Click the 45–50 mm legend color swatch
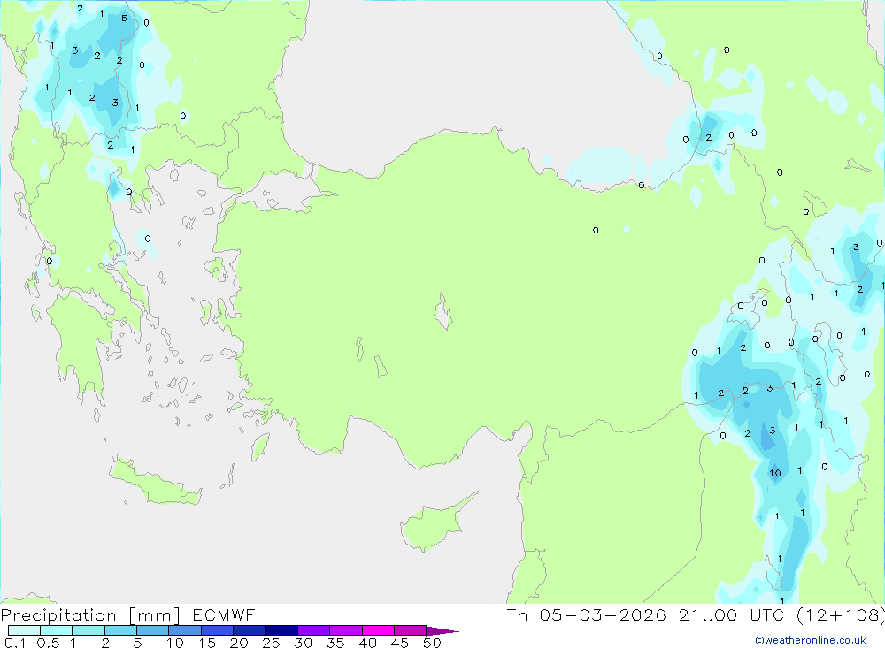The height and width of the screenshot is (648, 885). pos(411,630)
